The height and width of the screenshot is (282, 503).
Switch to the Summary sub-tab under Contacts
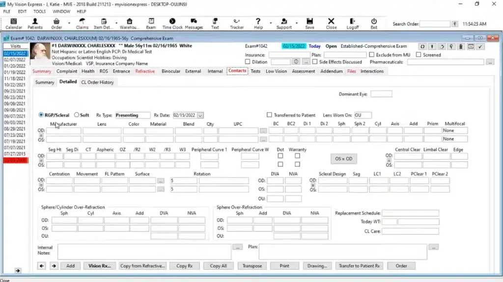(x=45, y=82)
